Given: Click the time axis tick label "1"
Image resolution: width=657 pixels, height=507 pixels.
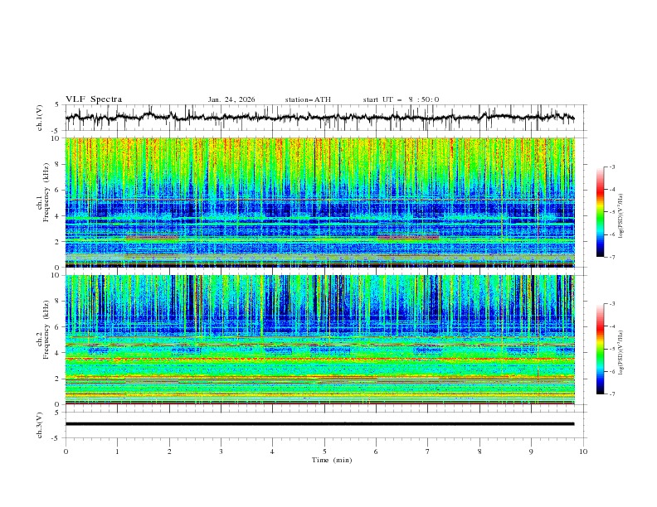Looking at the screenshot, I should coord(117,451).
